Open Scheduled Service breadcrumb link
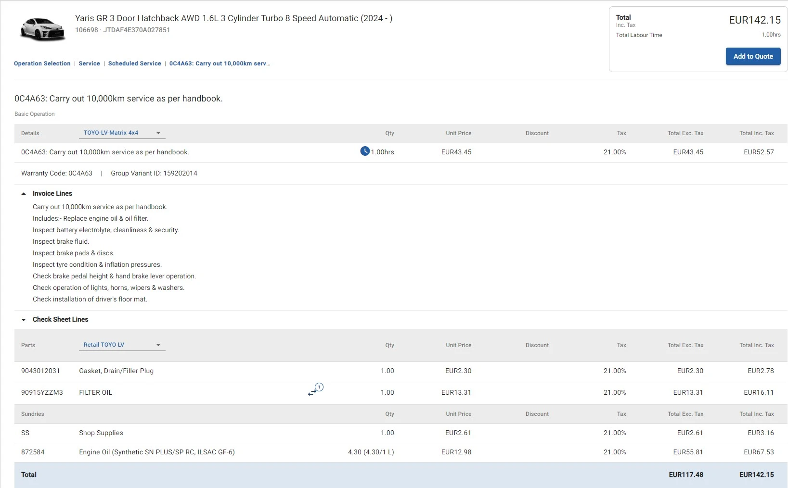The height and width of the screenshot is (488, 788). coord(135,63)
